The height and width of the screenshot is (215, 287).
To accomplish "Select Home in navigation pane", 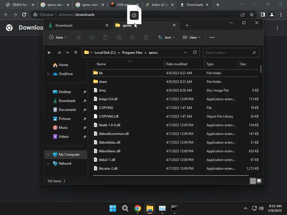I will tap(63, 65).
